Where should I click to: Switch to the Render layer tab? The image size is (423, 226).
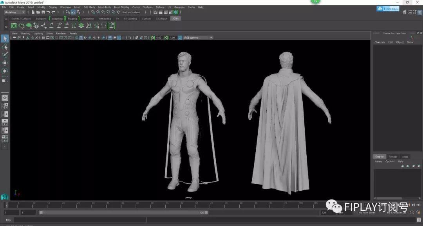click(392, 157)
